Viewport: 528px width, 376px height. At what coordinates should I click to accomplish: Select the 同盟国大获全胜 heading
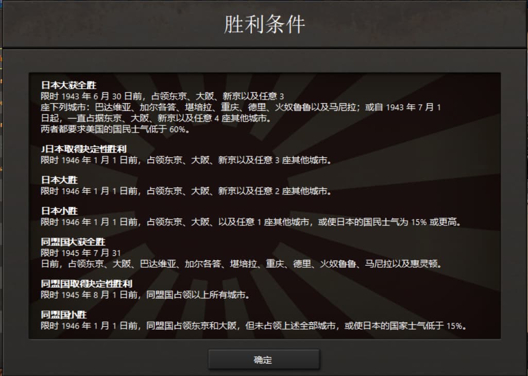[x=73, y=242]
